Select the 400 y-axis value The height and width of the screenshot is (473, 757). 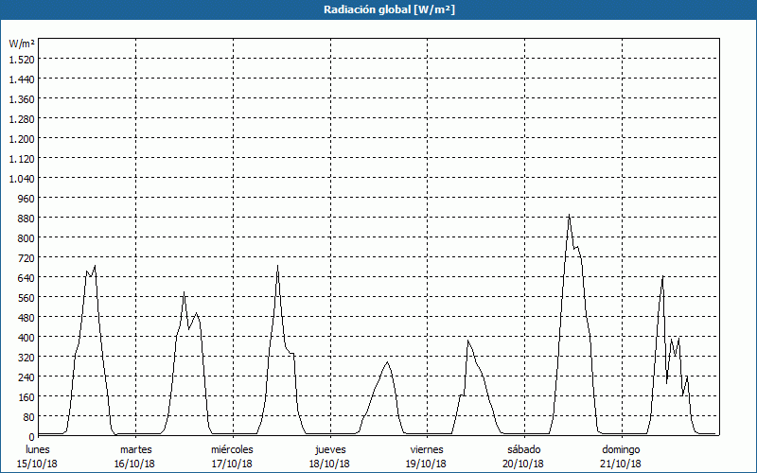click(26, 338)
